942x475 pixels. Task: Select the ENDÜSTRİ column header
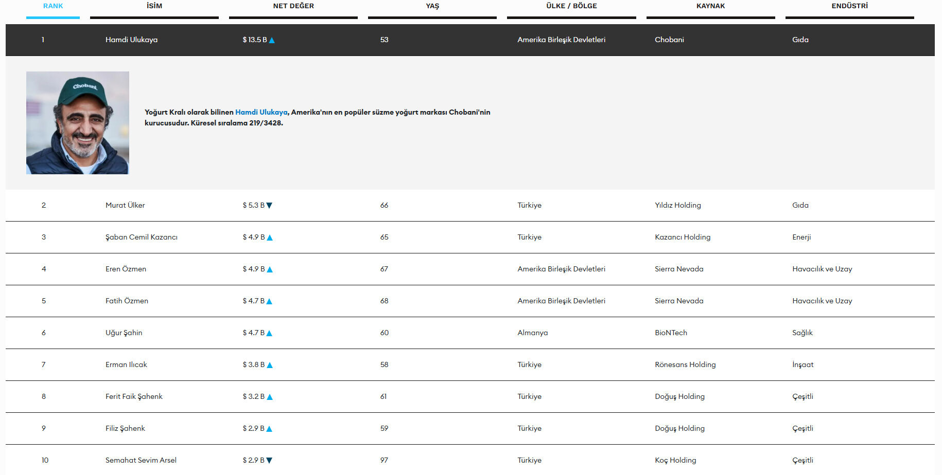point(849,6)
